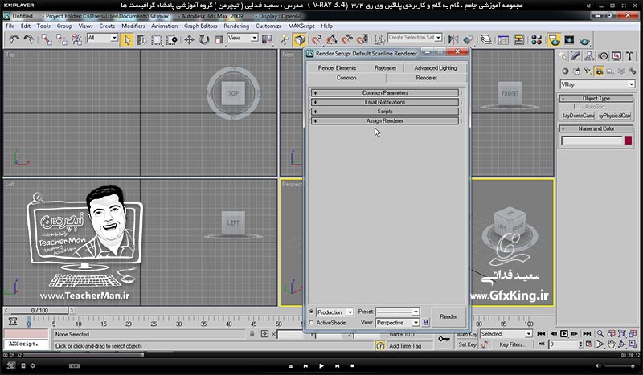Toggle the Percent Snap icon
The height and width of the screenshot is (375, 643).
tap(347, 39)
